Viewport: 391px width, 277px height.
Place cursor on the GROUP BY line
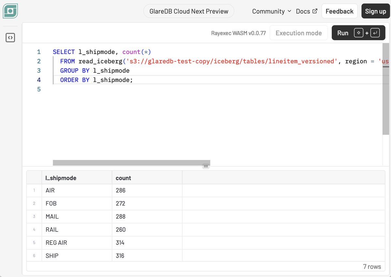tap(95, 71)
